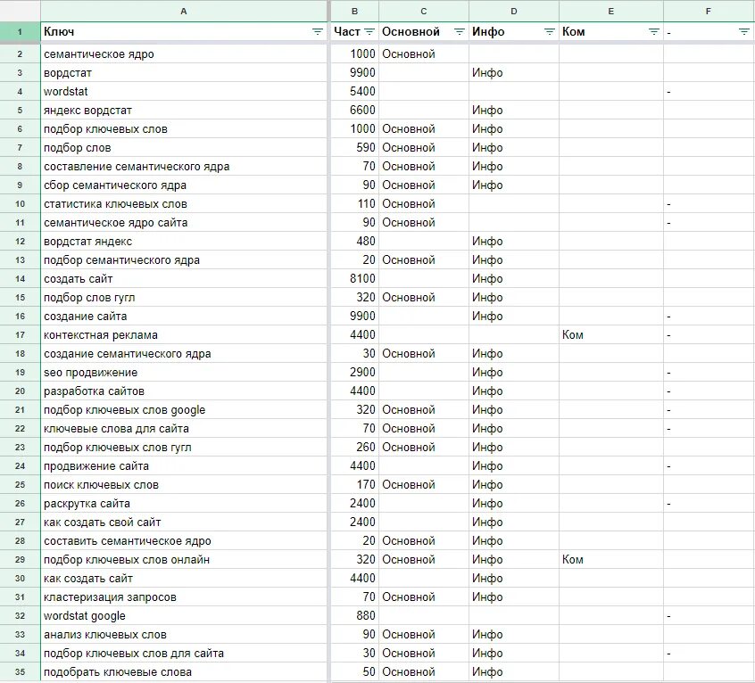Open the filter for the Инфо column
The width and height of the screenshot is (755, 683).
(550, 32)
